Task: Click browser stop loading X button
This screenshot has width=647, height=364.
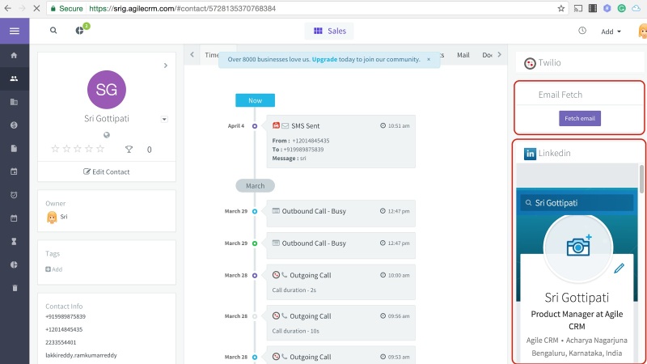Action: 36,8
